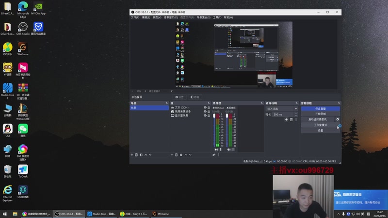Move the source down in the 源 panel
The width and height of the screenshot is (388, 218).
(x=190, y=155)
